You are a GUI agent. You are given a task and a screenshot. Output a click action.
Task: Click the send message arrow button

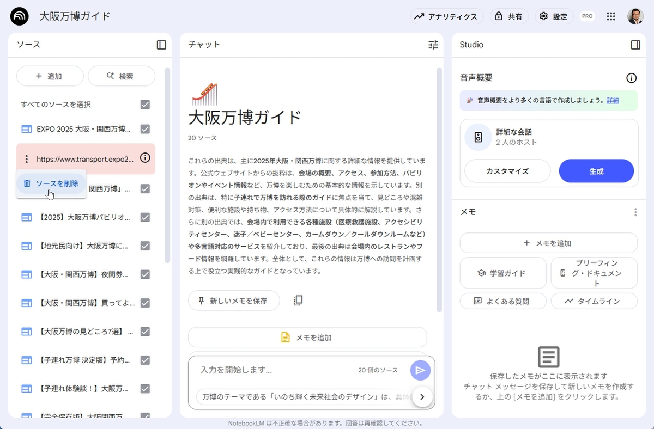coord(420,370)
